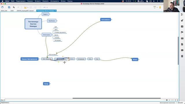Select the Телеграм subtopic

tap(57, 38)
